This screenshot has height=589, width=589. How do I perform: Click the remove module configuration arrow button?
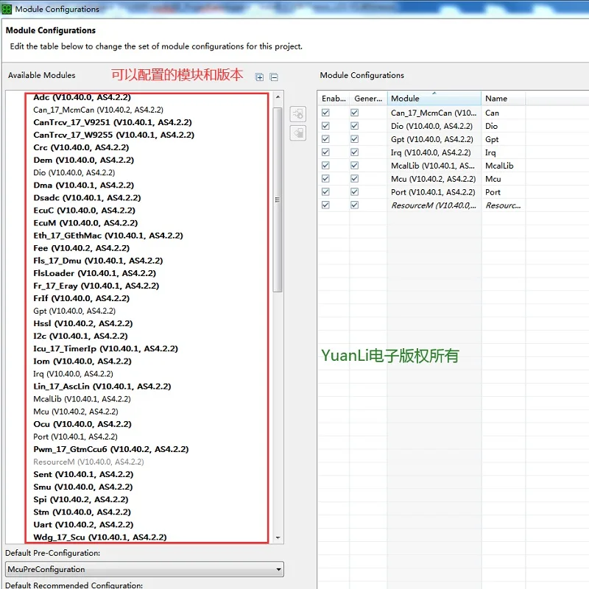(298, 133)
